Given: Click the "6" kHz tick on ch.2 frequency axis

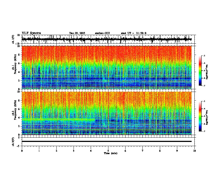Looking at the screenshot, I should point(19,109).
